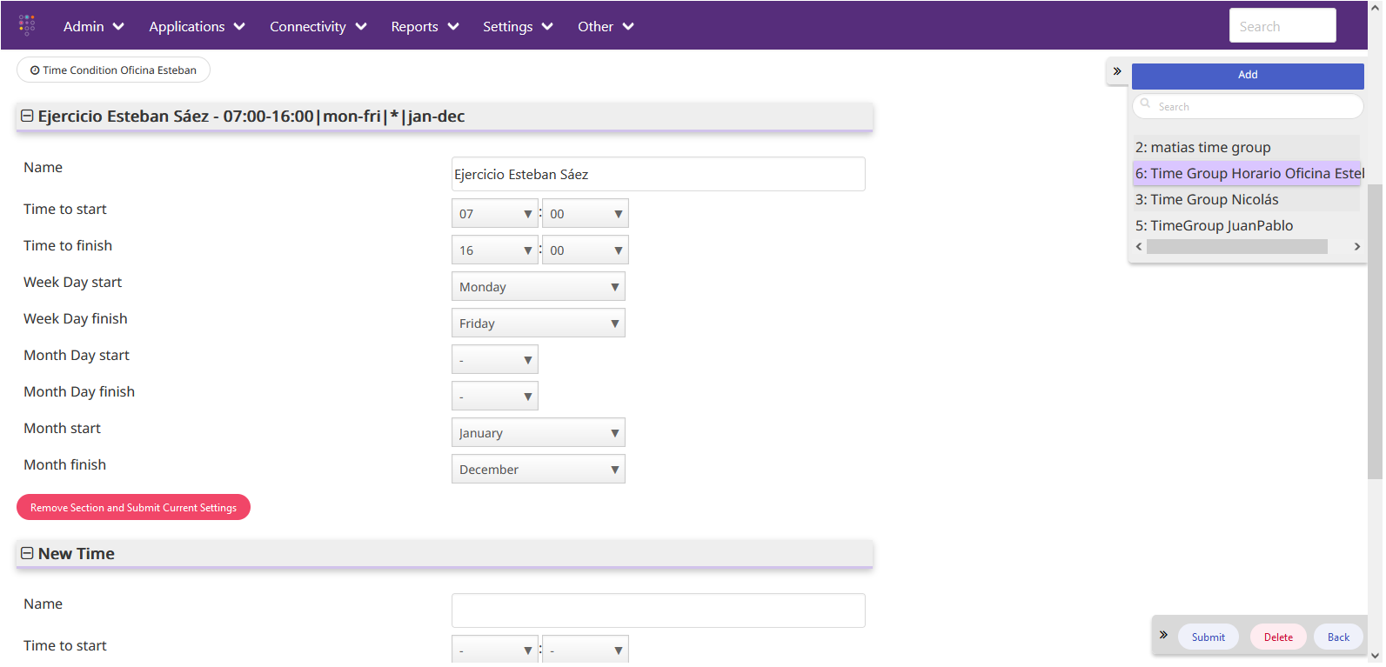This screenshot has width=1386, height=667.
Task: Open the Connectivity menu
Action: 318,26
